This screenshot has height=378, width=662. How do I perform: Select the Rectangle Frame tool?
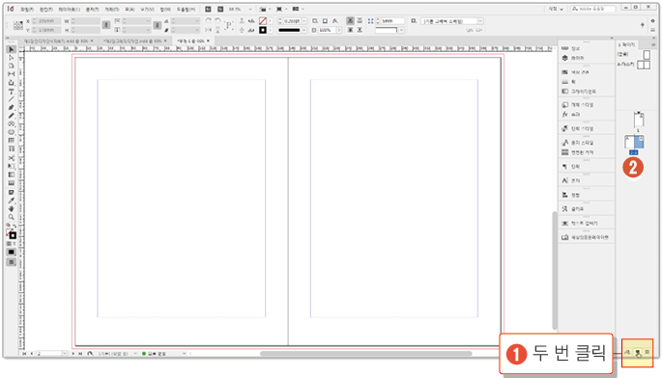[12, 124]
